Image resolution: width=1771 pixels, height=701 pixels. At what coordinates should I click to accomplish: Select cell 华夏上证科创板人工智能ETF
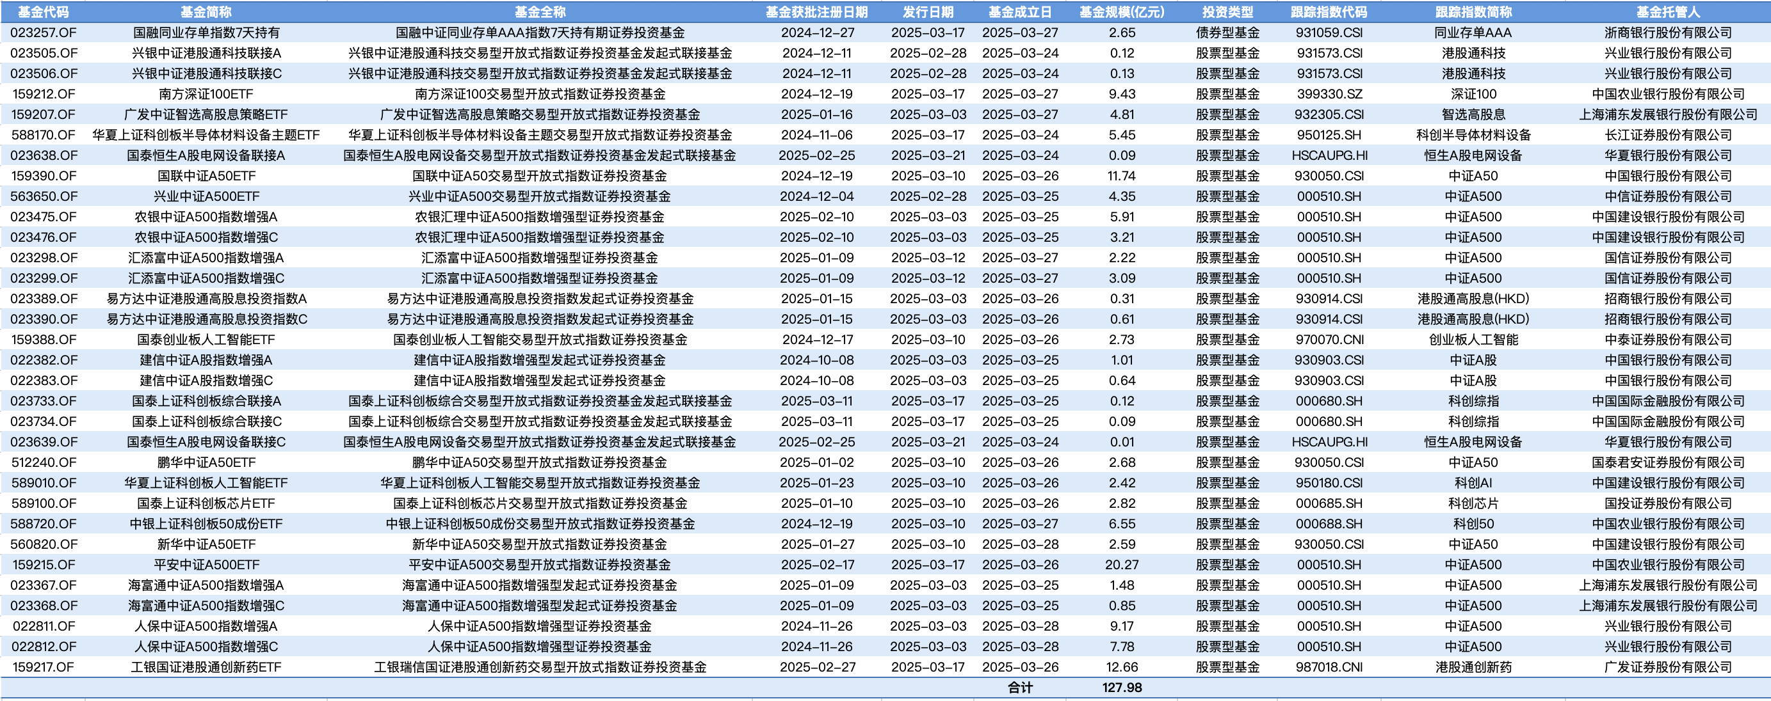pyautogui.click(x=206, y=484)
